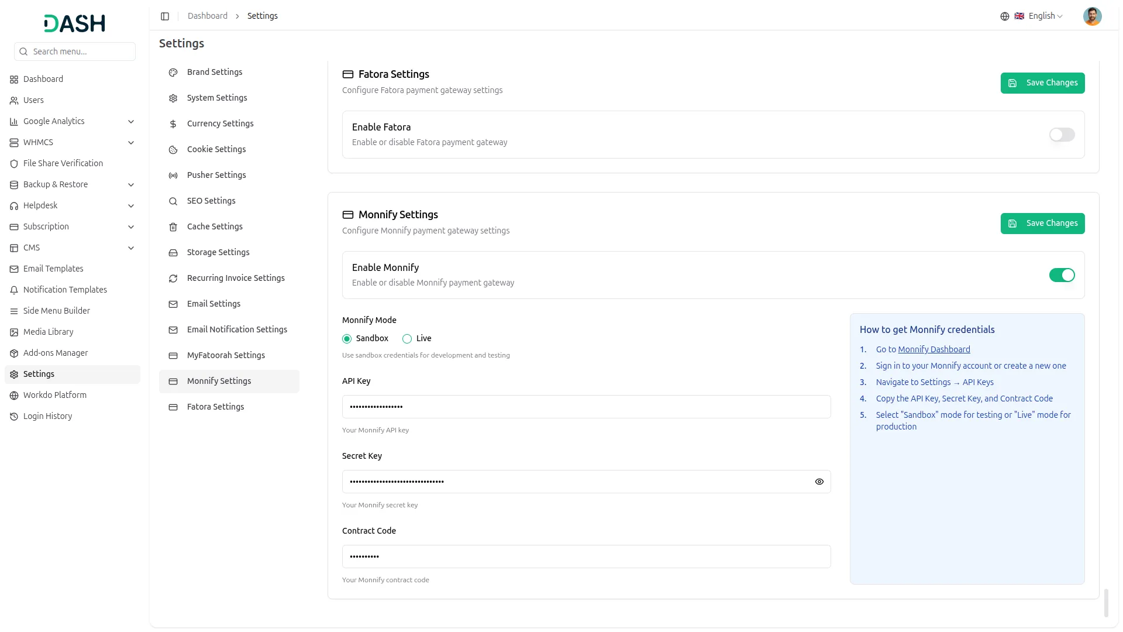Click the Dashboard grid icon in sidebar
1123x632 pixels.
pyautogui.click(x=14, y=80)
